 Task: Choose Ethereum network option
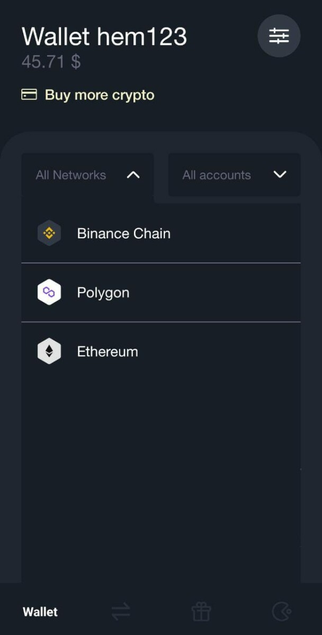click(x=161, y=351)
